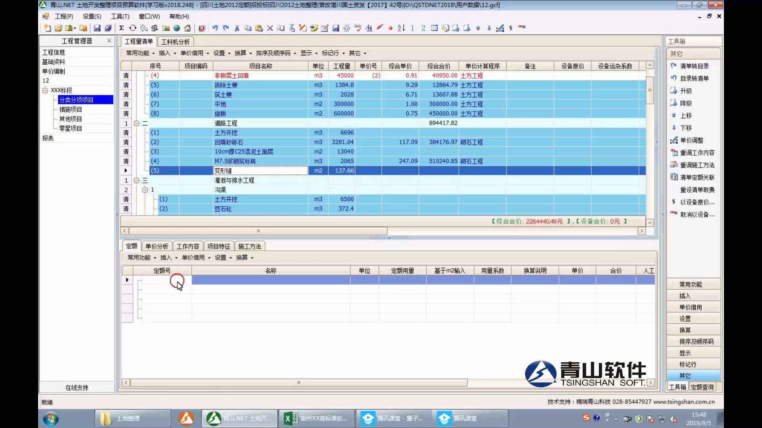Click the Cut scissors toolbar icon
Viewport: 762px width, 428px height.
pos(237,28)
